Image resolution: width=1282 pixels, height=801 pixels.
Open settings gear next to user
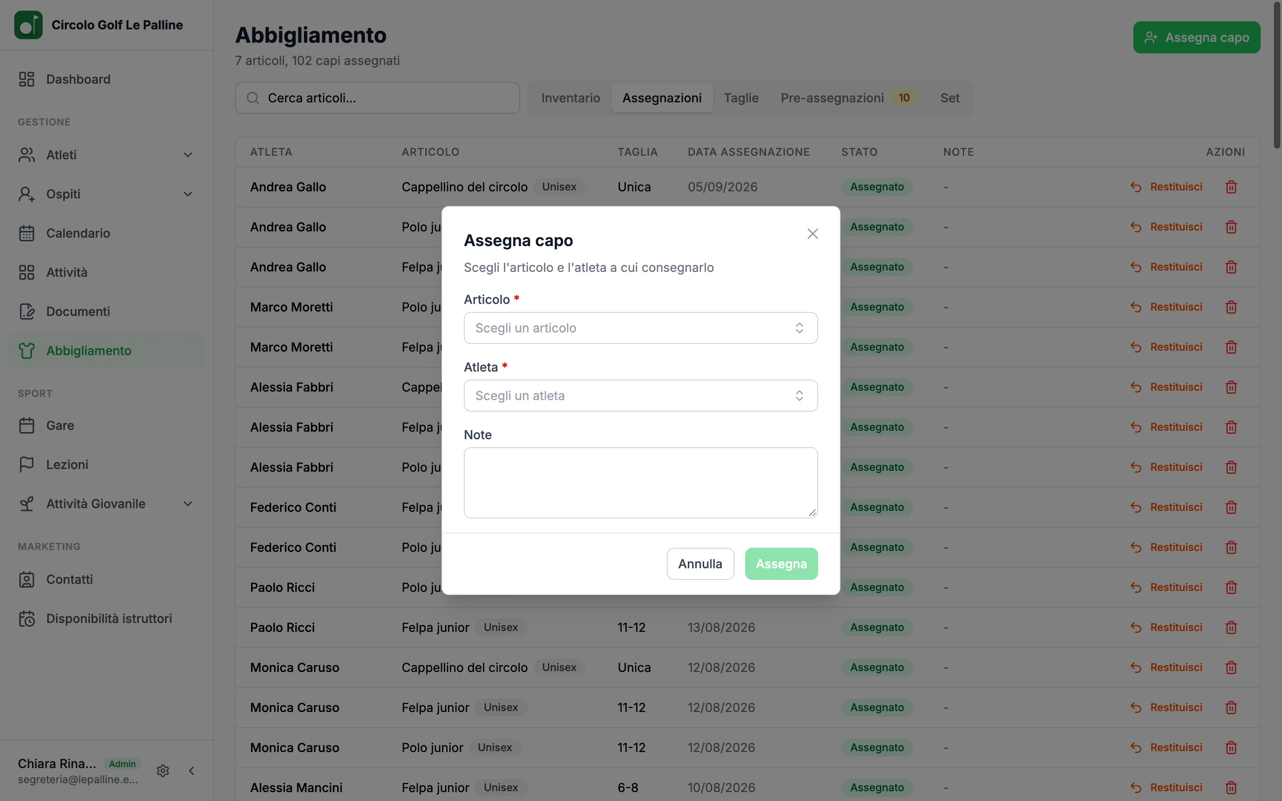(162, 771)
